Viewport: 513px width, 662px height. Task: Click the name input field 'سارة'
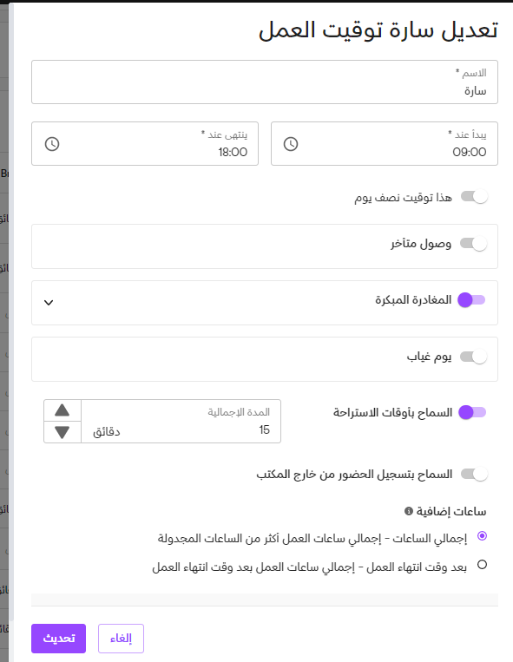click(265, 82)
